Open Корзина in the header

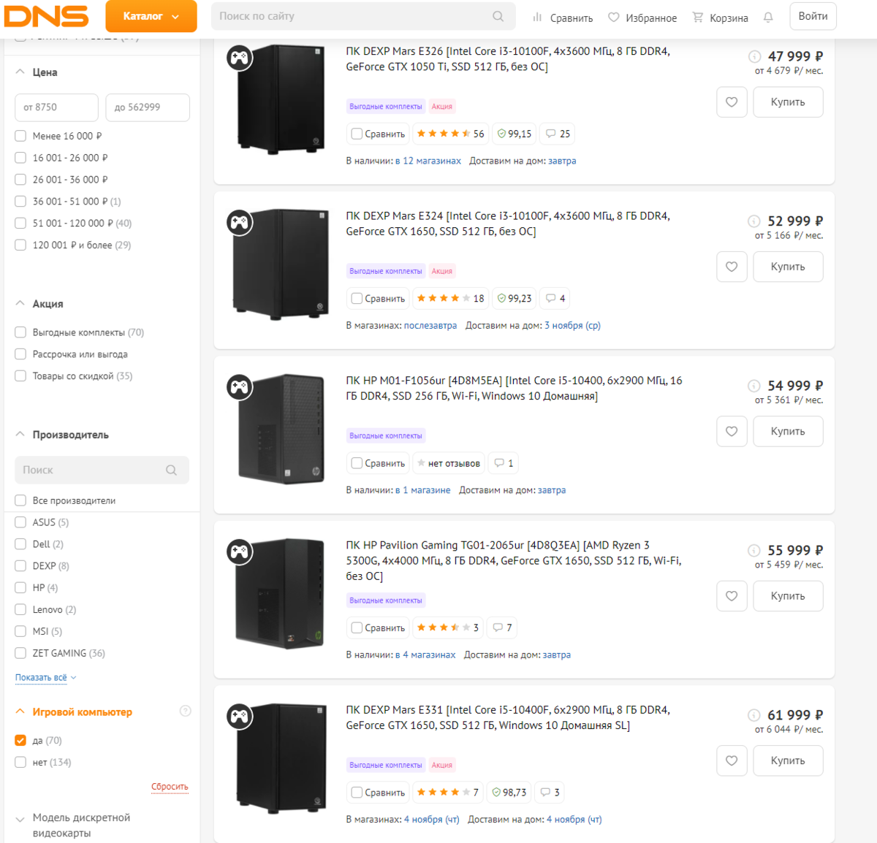(x=720, y=18)
